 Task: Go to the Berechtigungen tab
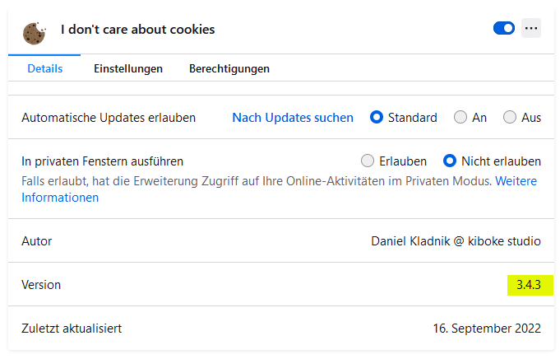[x=229, y=68]
